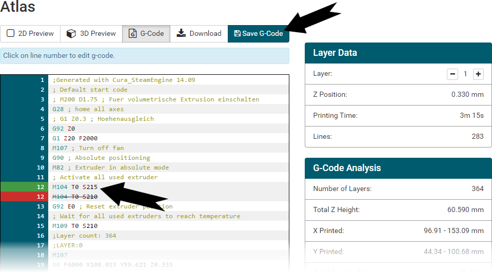Switch to 2D Preview tab
Viewport: 492px width, 273px height.
(x=30, y=34)
